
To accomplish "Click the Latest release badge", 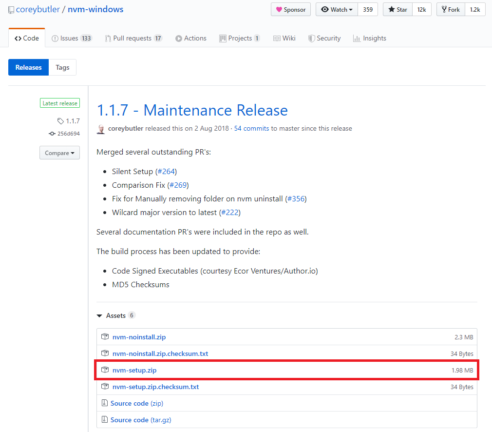I will 60,103.
